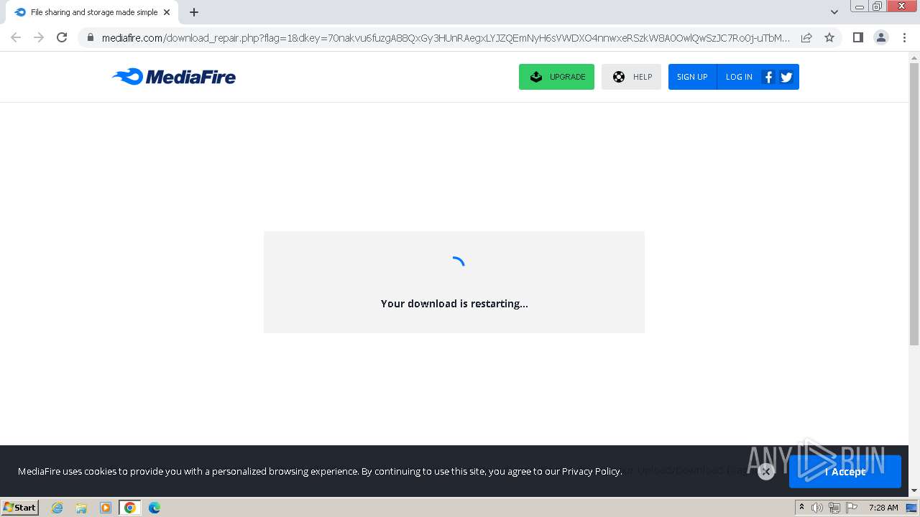Go forward in browser history
This screenshot has width=920, height=517.
click(39, 37)
